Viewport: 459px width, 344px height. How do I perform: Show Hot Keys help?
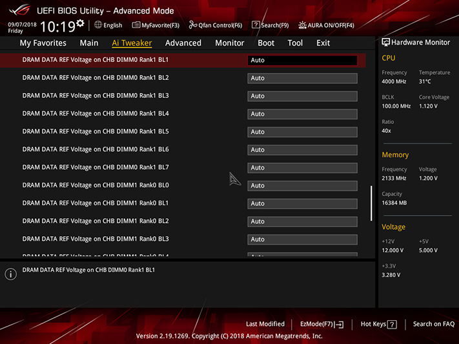378,325
